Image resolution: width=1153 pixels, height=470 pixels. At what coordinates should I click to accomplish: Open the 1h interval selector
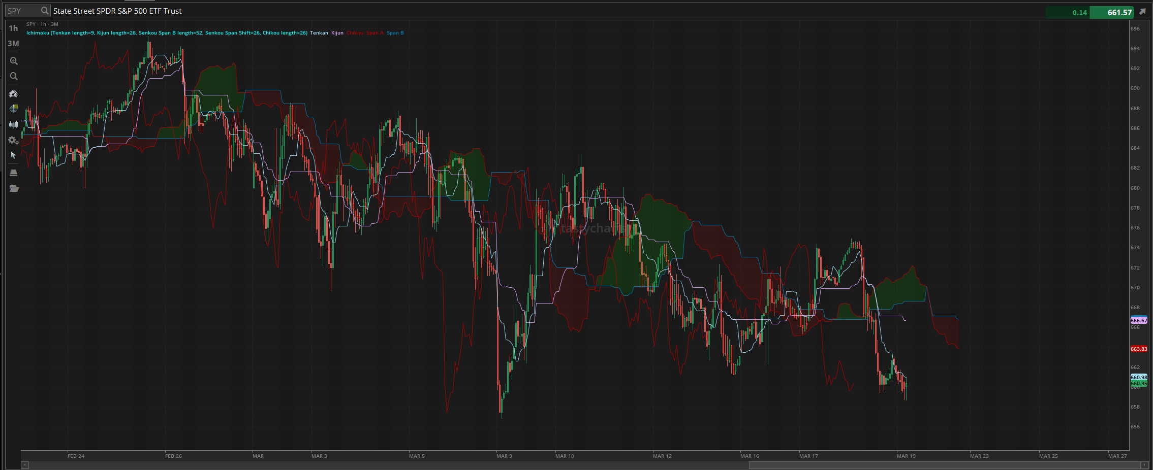coord(13,28)
